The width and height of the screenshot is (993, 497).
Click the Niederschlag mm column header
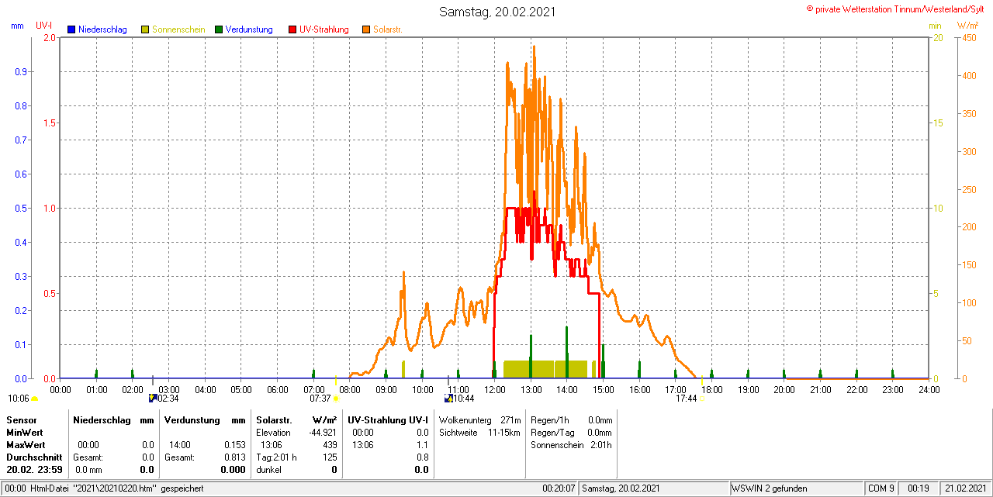coord(114,419)
